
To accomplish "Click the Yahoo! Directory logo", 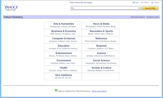I will (x=11, y=8).
